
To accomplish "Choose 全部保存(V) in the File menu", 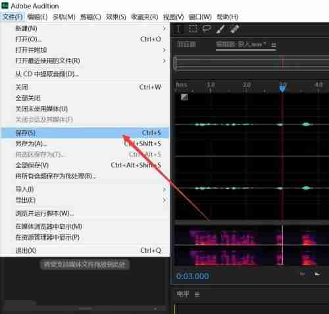I will click(85, 165).
